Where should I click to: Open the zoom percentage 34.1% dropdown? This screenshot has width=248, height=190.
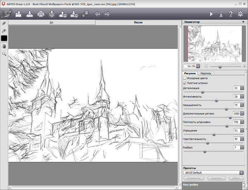tap(198, 66)
